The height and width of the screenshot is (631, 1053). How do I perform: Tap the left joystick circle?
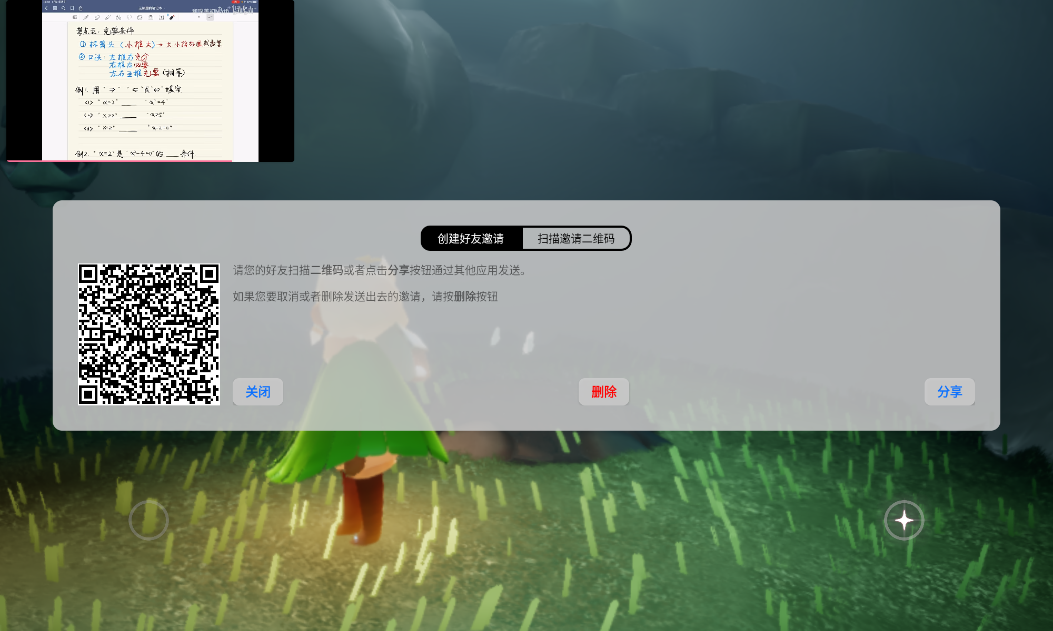pos(149,521)
